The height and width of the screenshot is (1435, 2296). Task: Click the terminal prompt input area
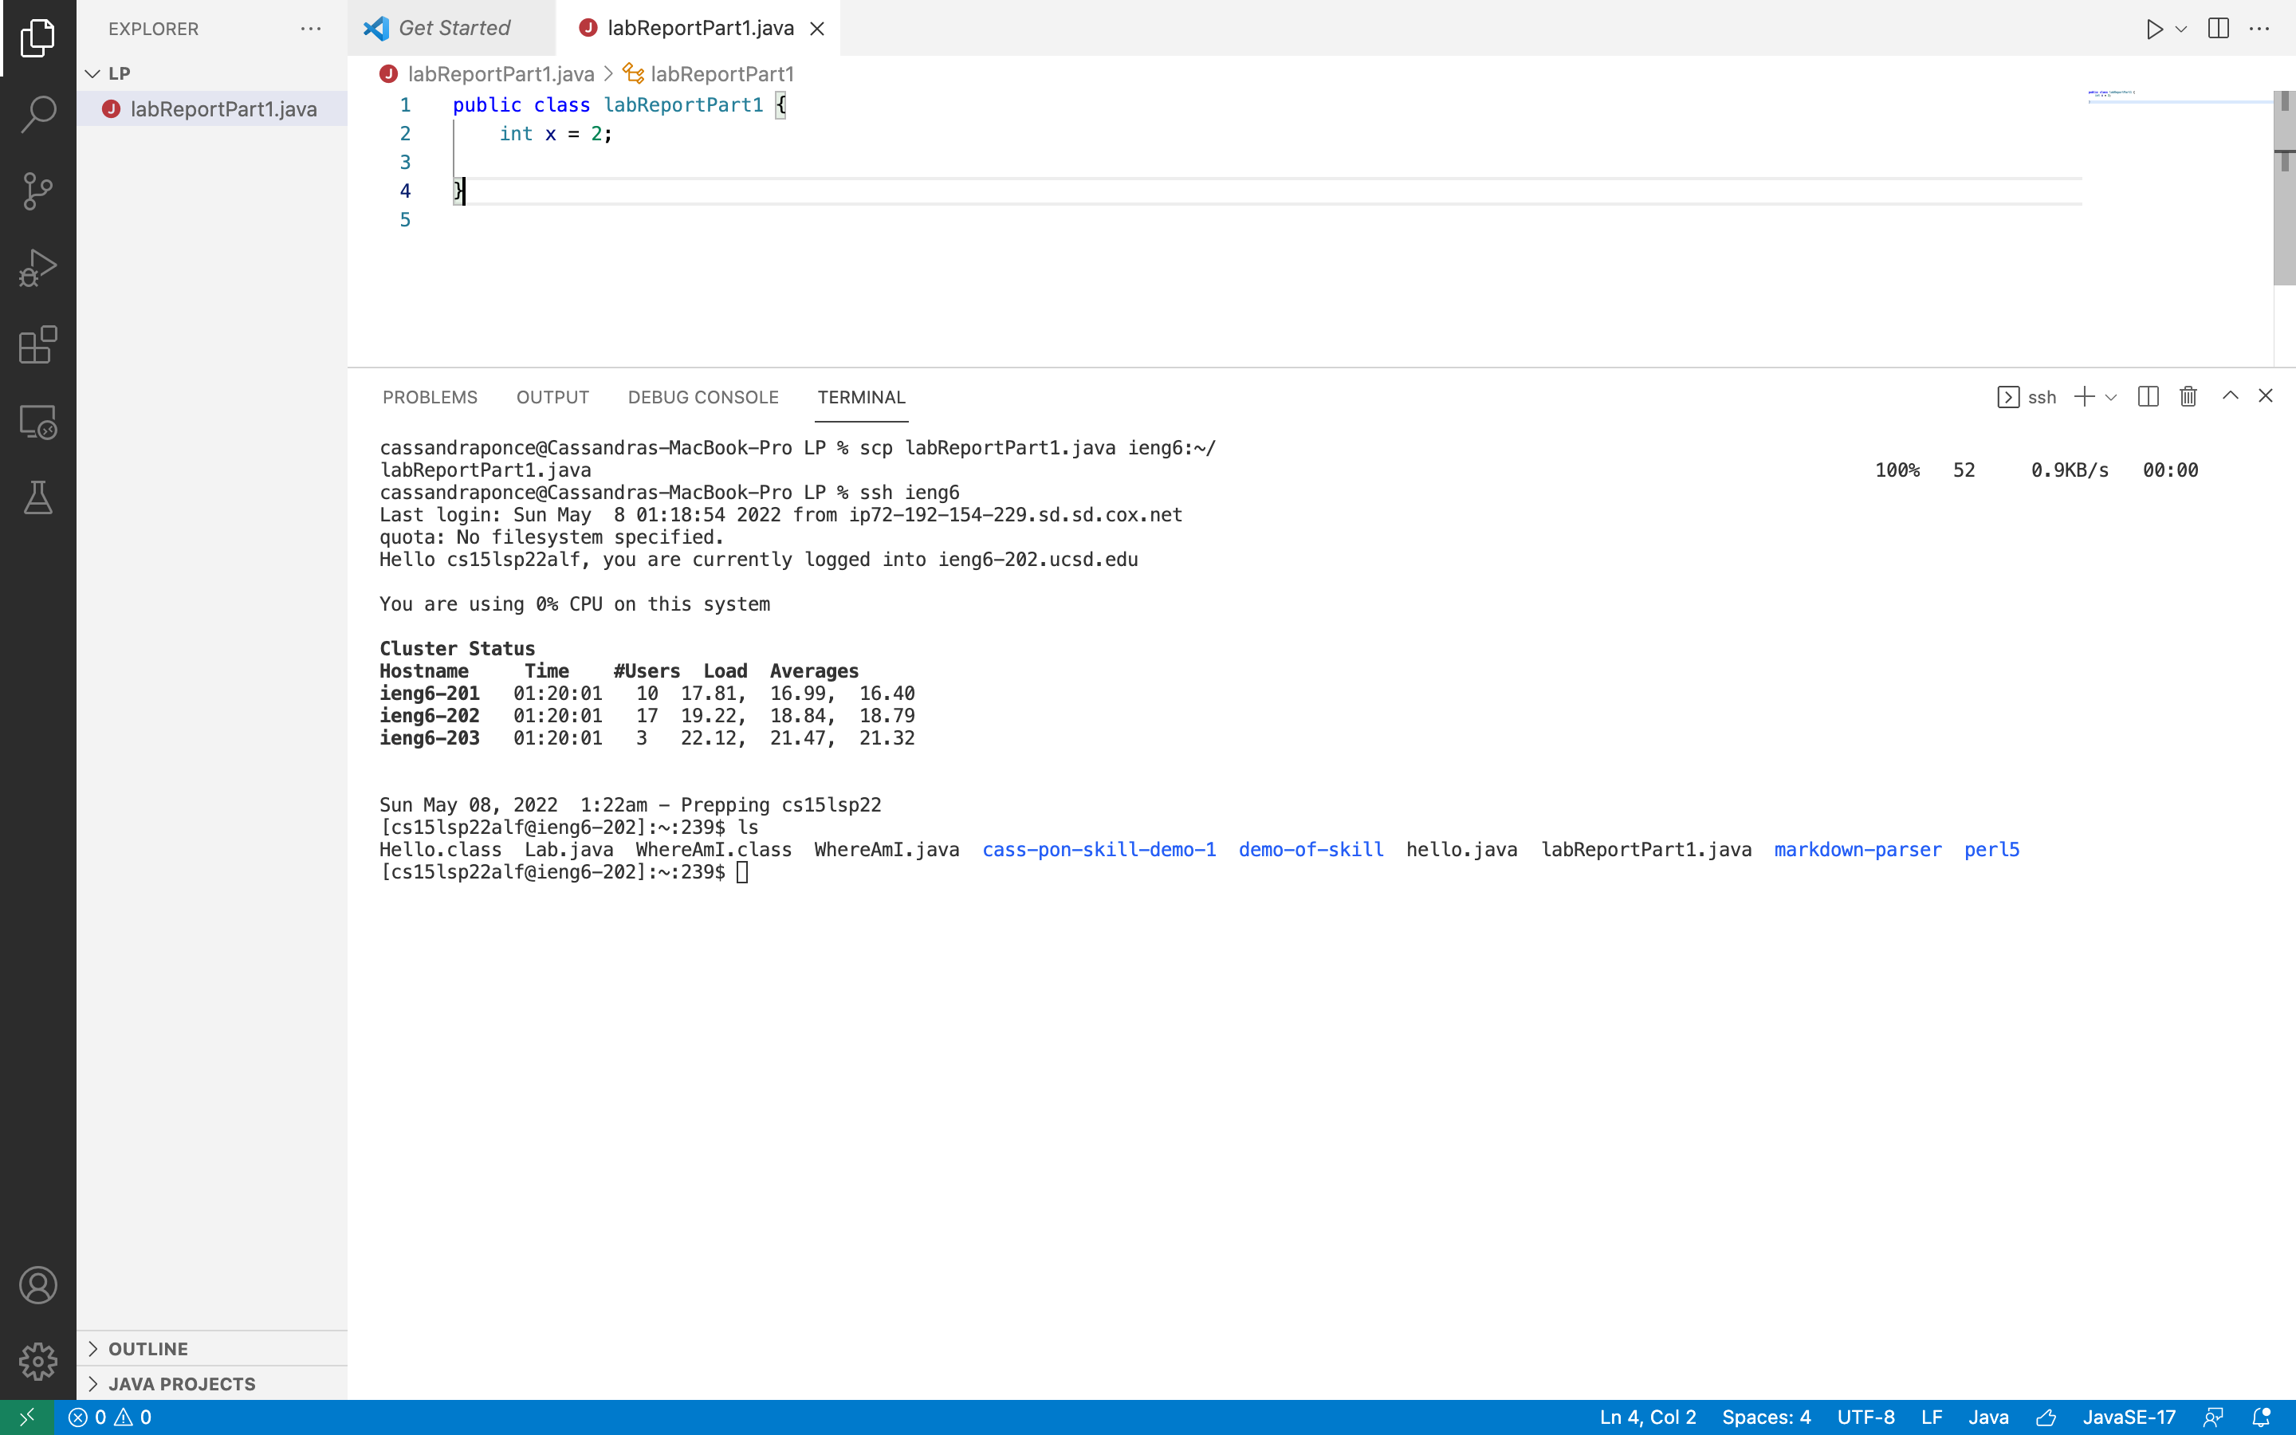[742, 872]
